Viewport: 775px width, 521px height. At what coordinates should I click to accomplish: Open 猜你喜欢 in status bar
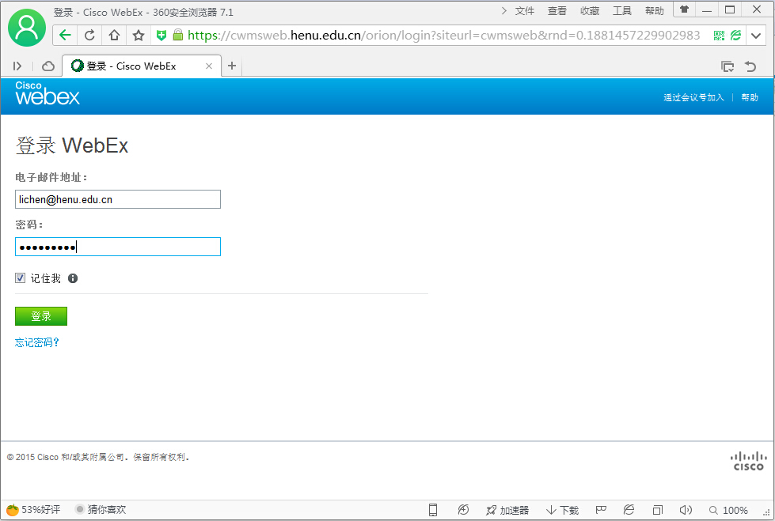coord(101,510)
